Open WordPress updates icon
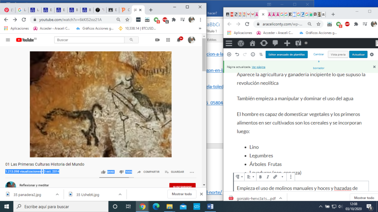Viewport: 378px width, 212px height. coord(264,43)
